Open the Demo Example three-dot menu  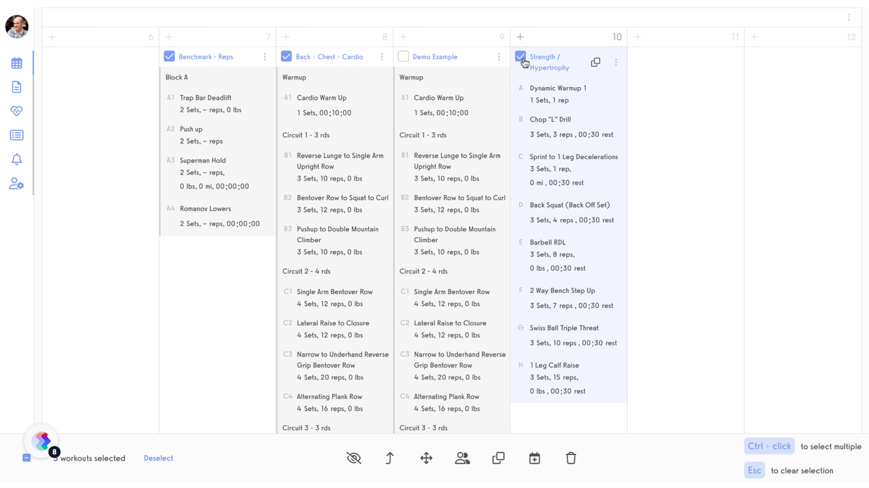(499, 57)
